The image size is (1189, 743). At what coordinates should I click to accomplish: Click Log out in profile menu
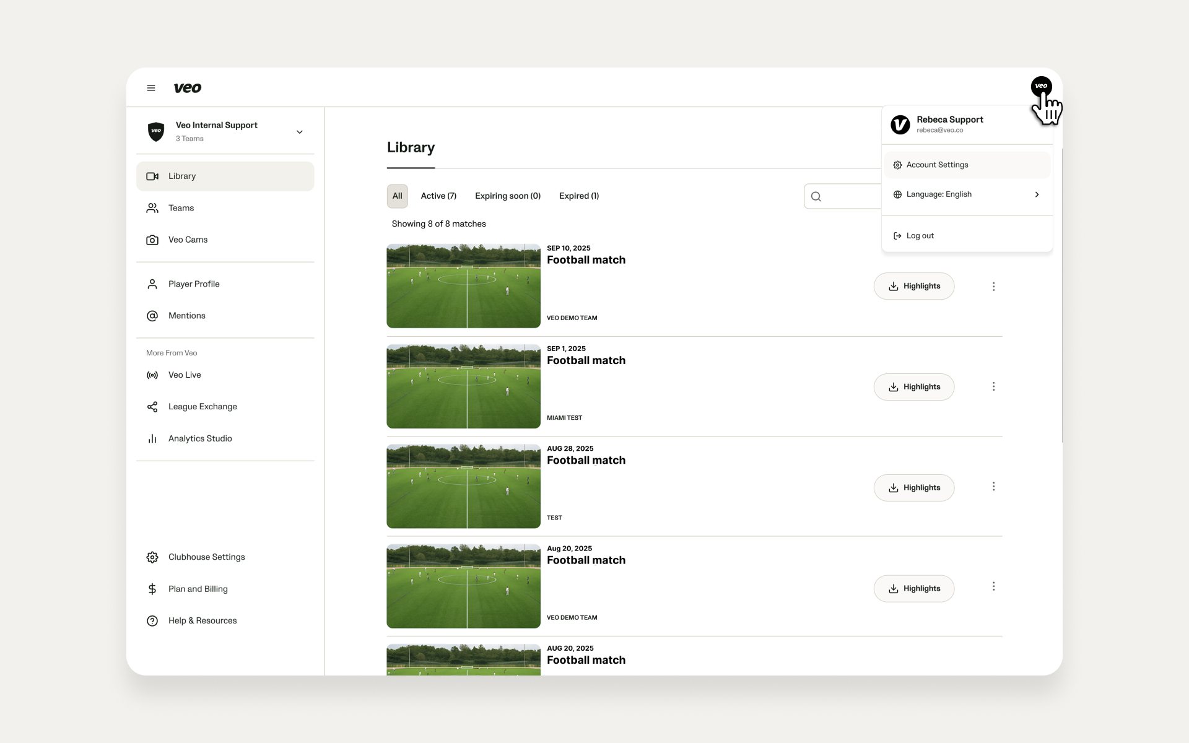point(967,236)
